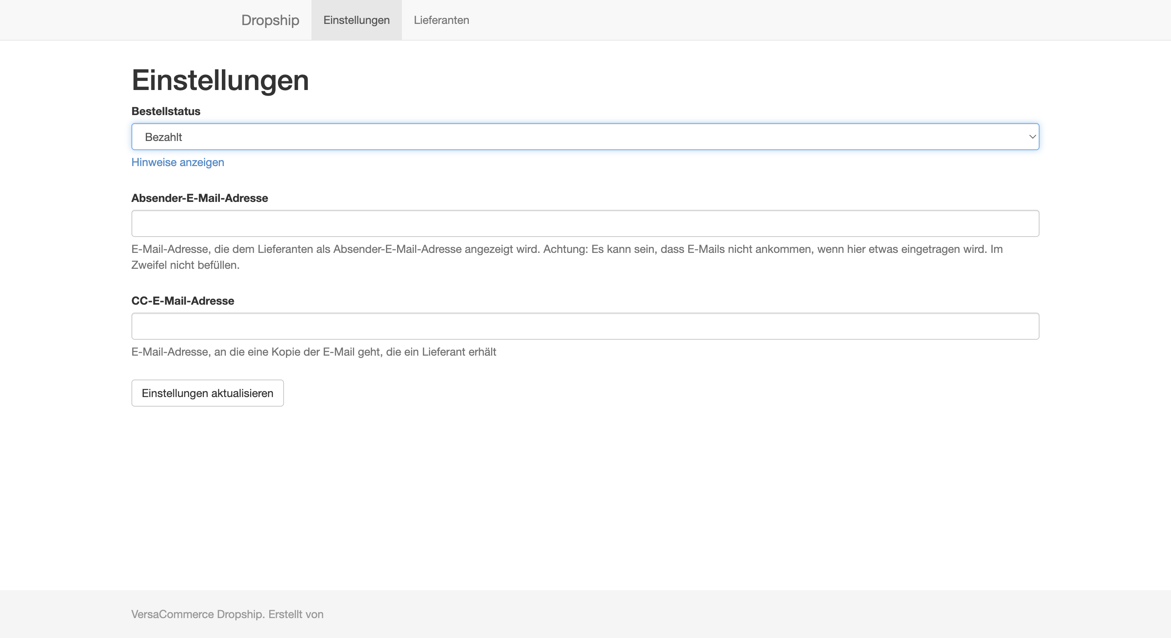Click Einstellungen aktualisieren button

tap(208, 393)
